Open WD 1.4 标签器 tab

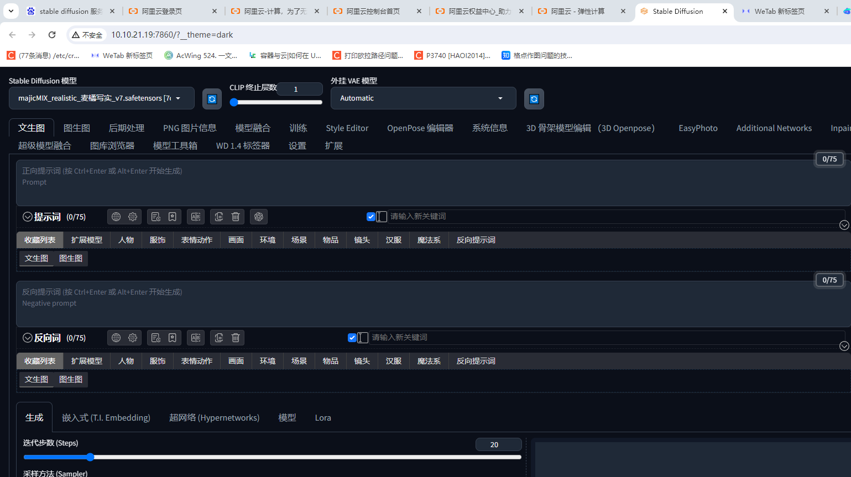coord(243,145)
